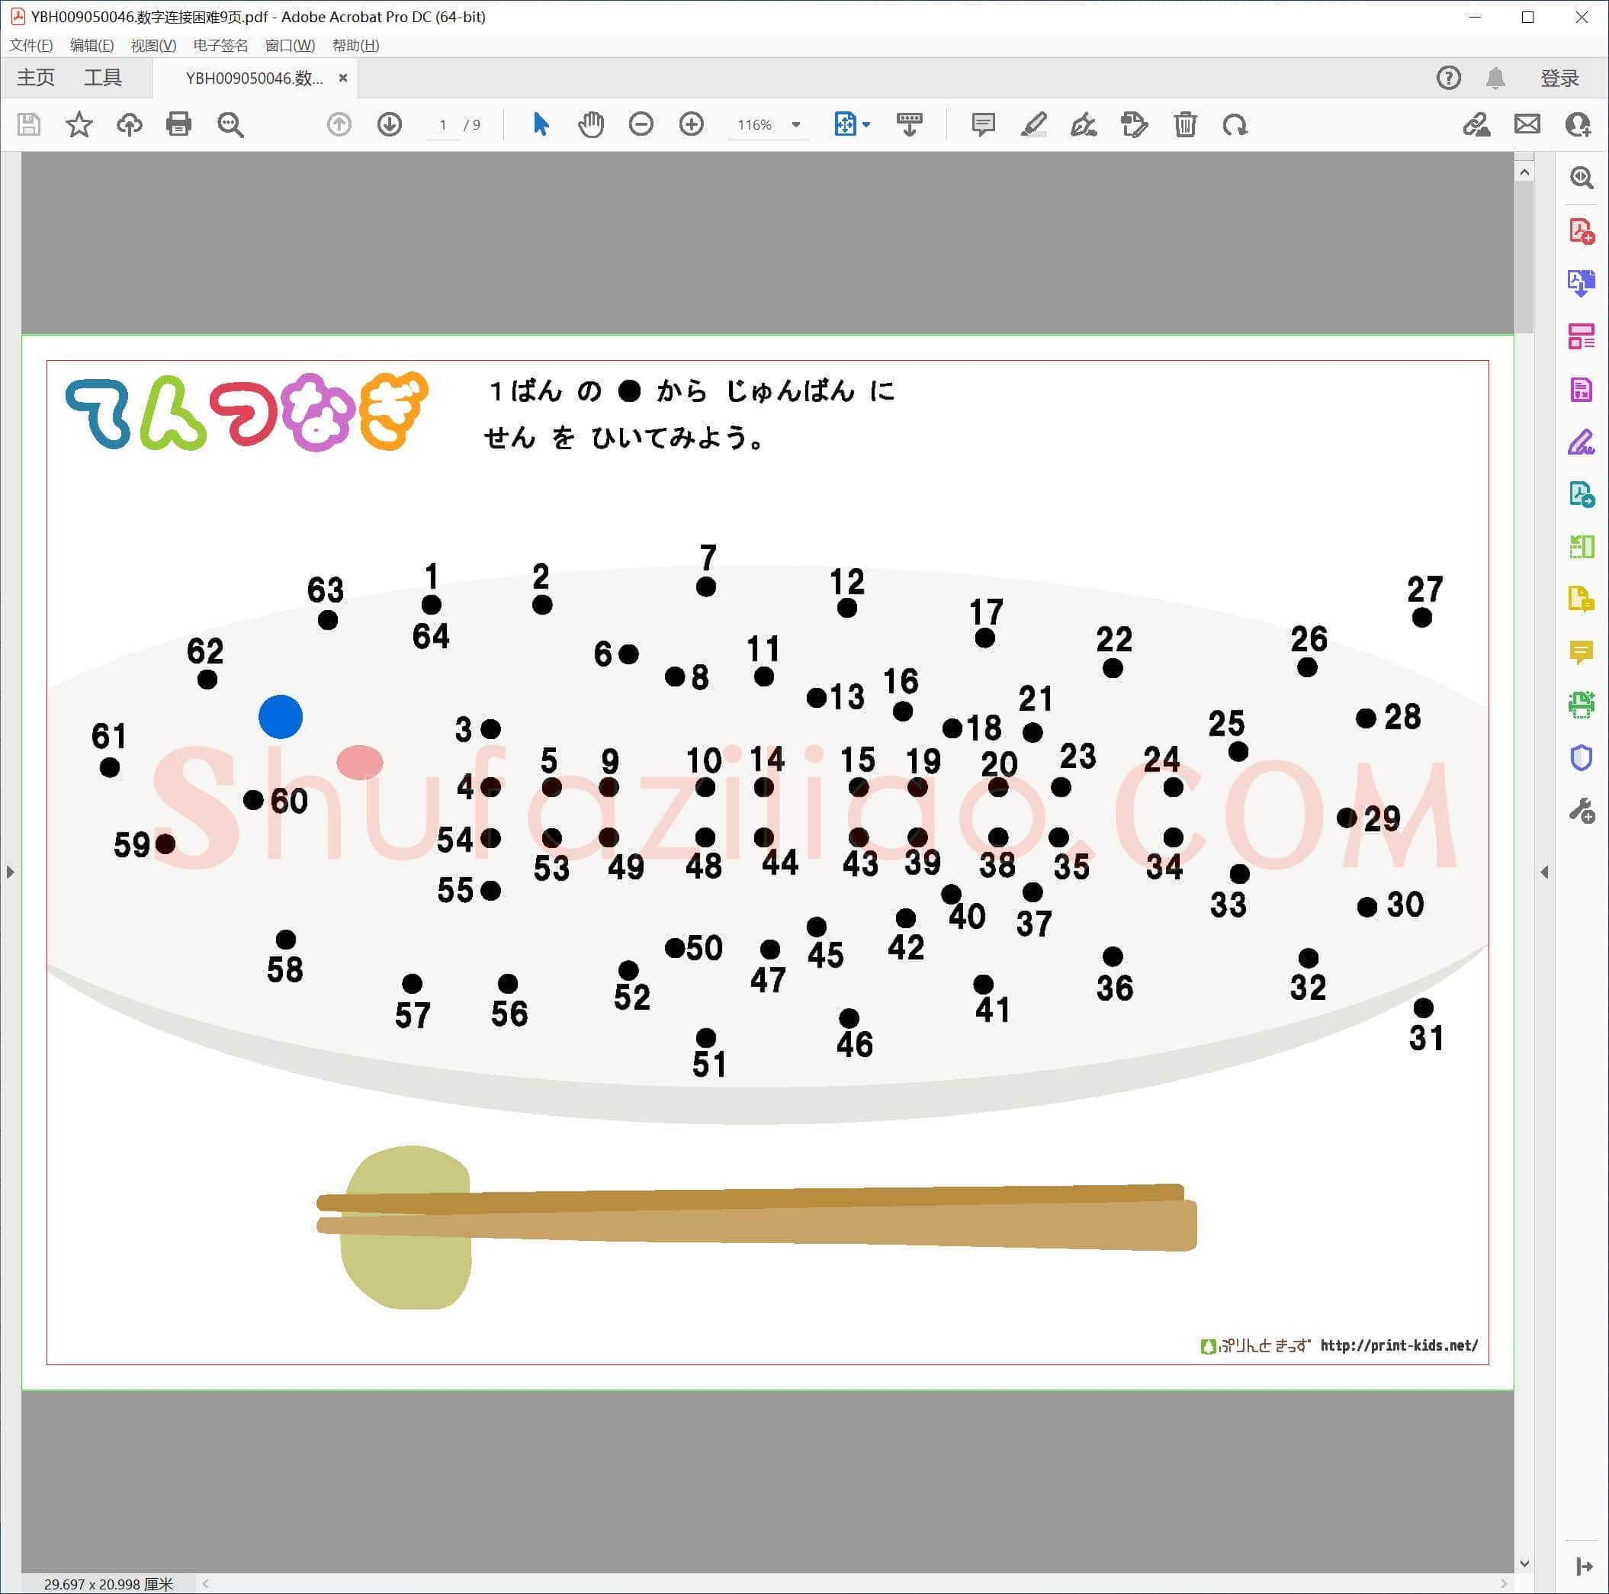Expand the fit page options dropdown arrow
The width and height of the screenshot is (1609, 1594).
coord(867,125)
